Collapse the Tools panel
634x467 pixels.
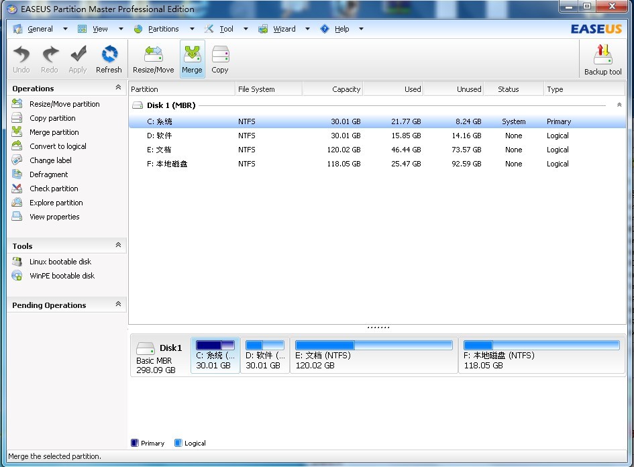(118, 246)
